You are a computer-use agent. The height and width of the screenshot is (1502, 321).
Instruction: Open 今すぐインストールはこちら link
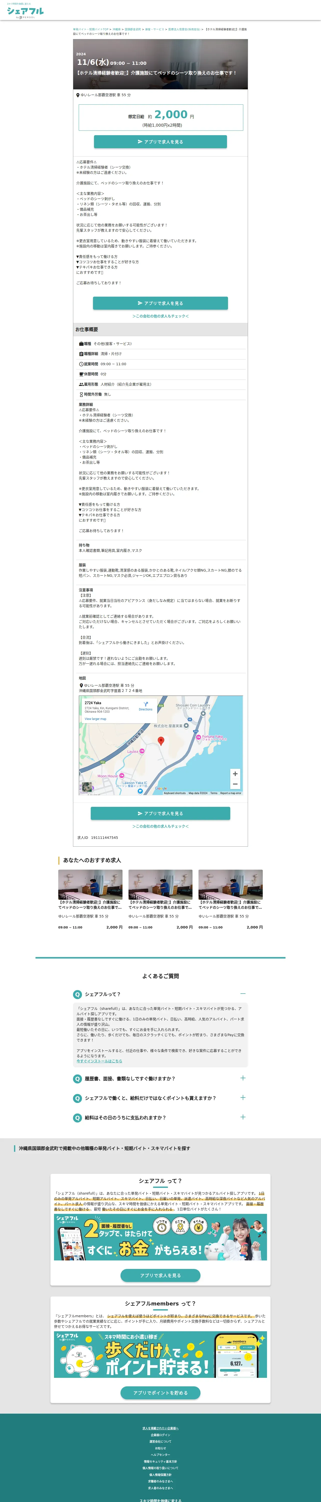click(99, 1061)
